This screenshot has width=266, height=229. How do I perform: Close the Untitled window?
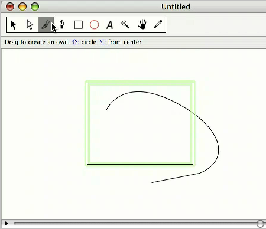pyautogui.click(x=10, y=6)
